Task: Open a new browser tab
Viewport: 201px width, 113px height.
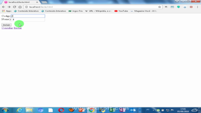Action: coord(44,2)
